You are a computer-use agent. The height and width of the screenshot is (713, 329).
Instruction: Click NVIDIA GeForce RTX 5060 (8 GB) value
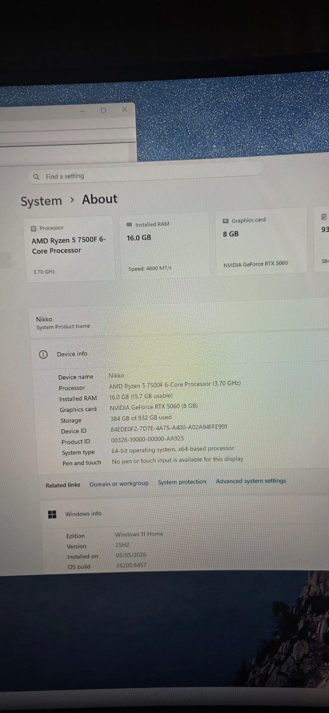point(154,407)
